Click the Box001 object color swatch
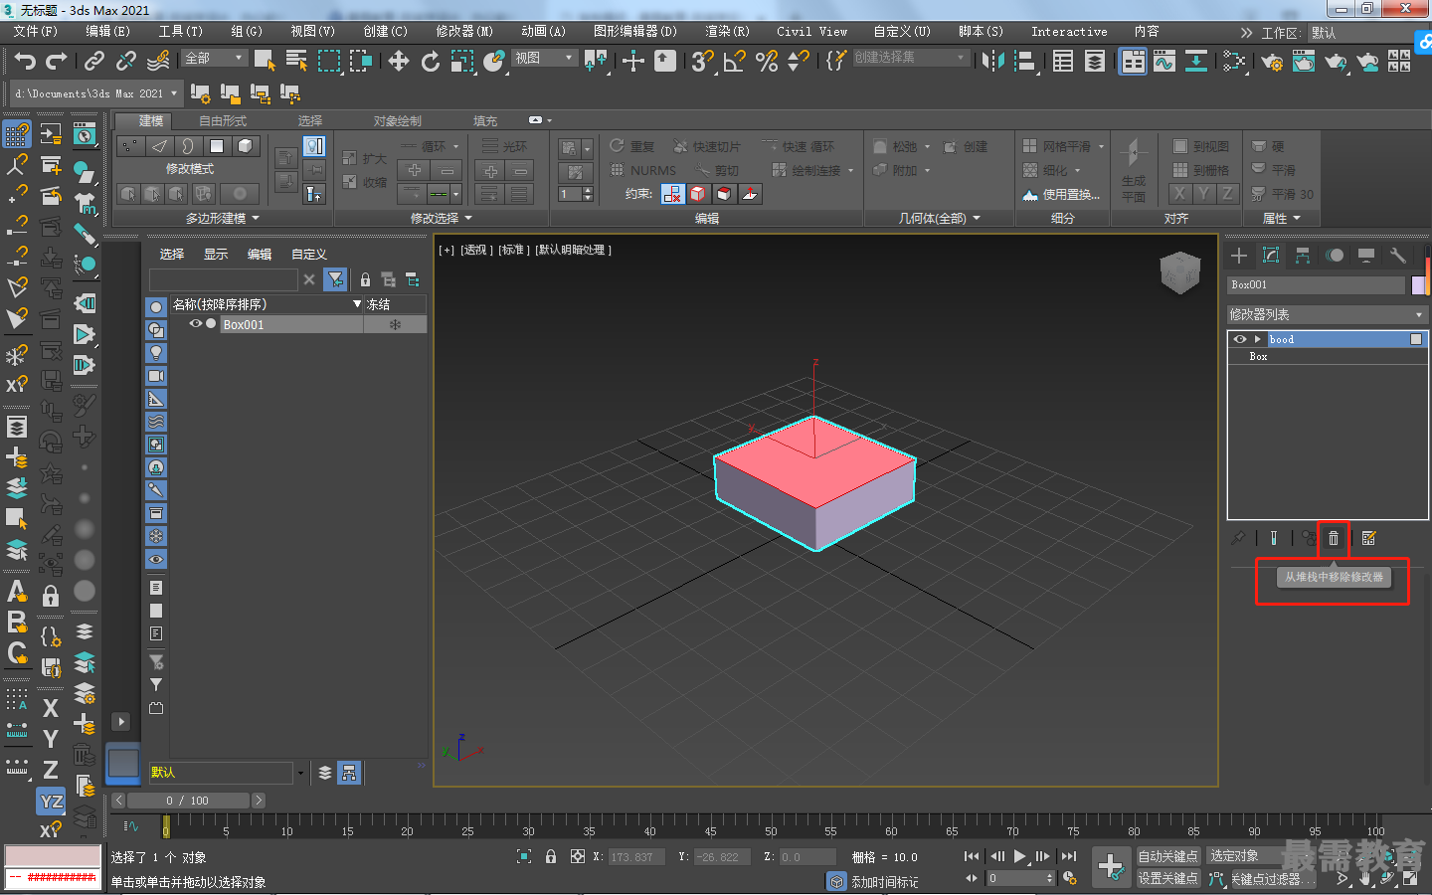This screenshot has width=1432, height=895. click(x=1418, y=285)
